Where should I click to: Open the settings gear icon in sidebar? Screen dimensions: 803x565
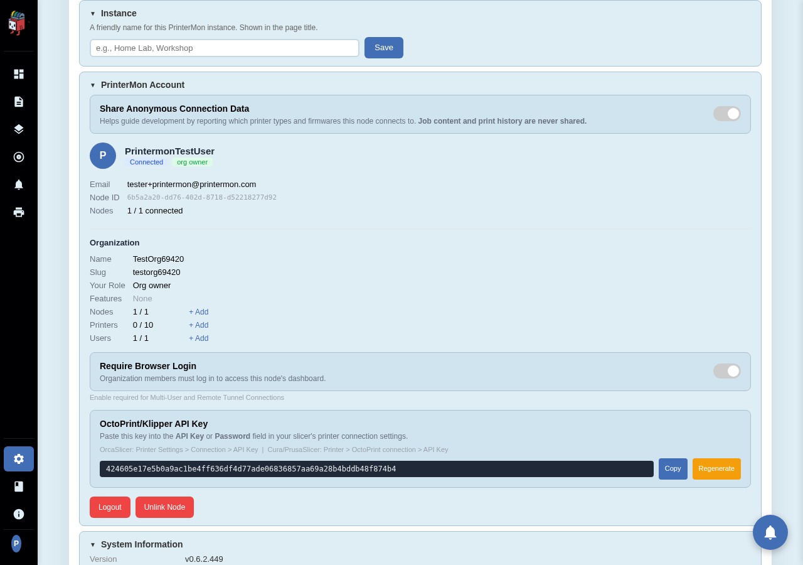19,459
